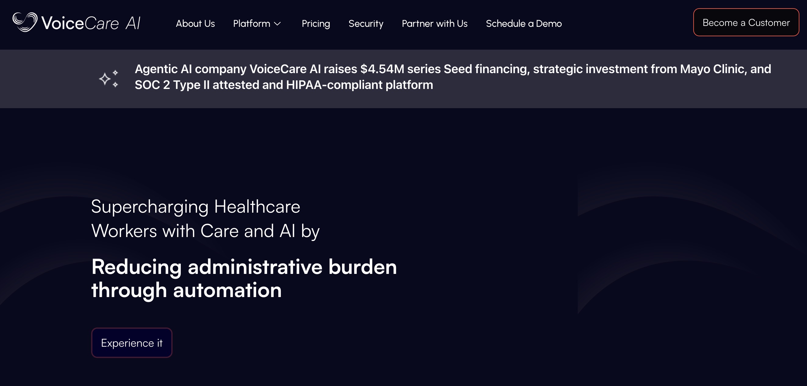Click the "HIPAA-compliant platform" phrase
The image size is (807, 386).
359,85
